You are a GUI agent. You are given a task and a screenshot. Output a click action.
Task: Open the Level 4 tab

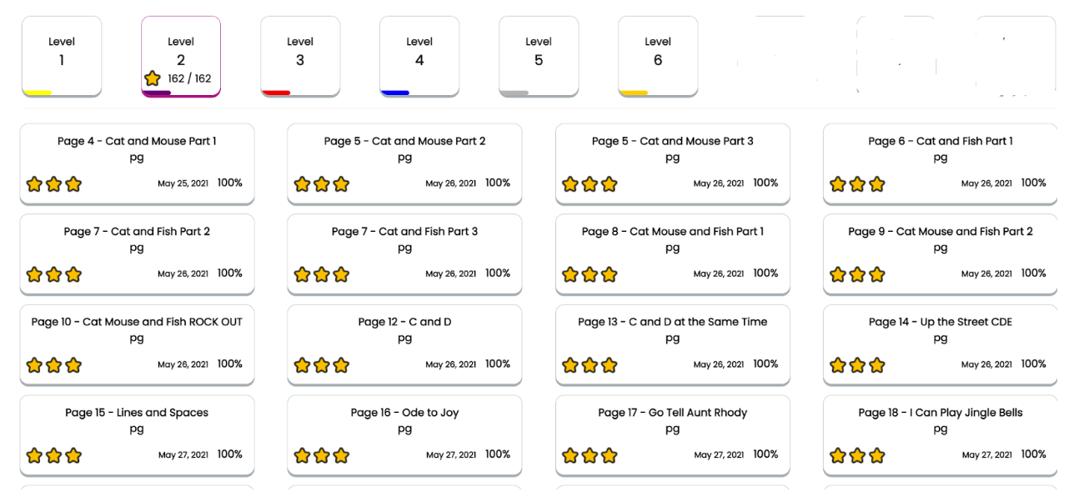pyautogui.click(x=419, y=53)
